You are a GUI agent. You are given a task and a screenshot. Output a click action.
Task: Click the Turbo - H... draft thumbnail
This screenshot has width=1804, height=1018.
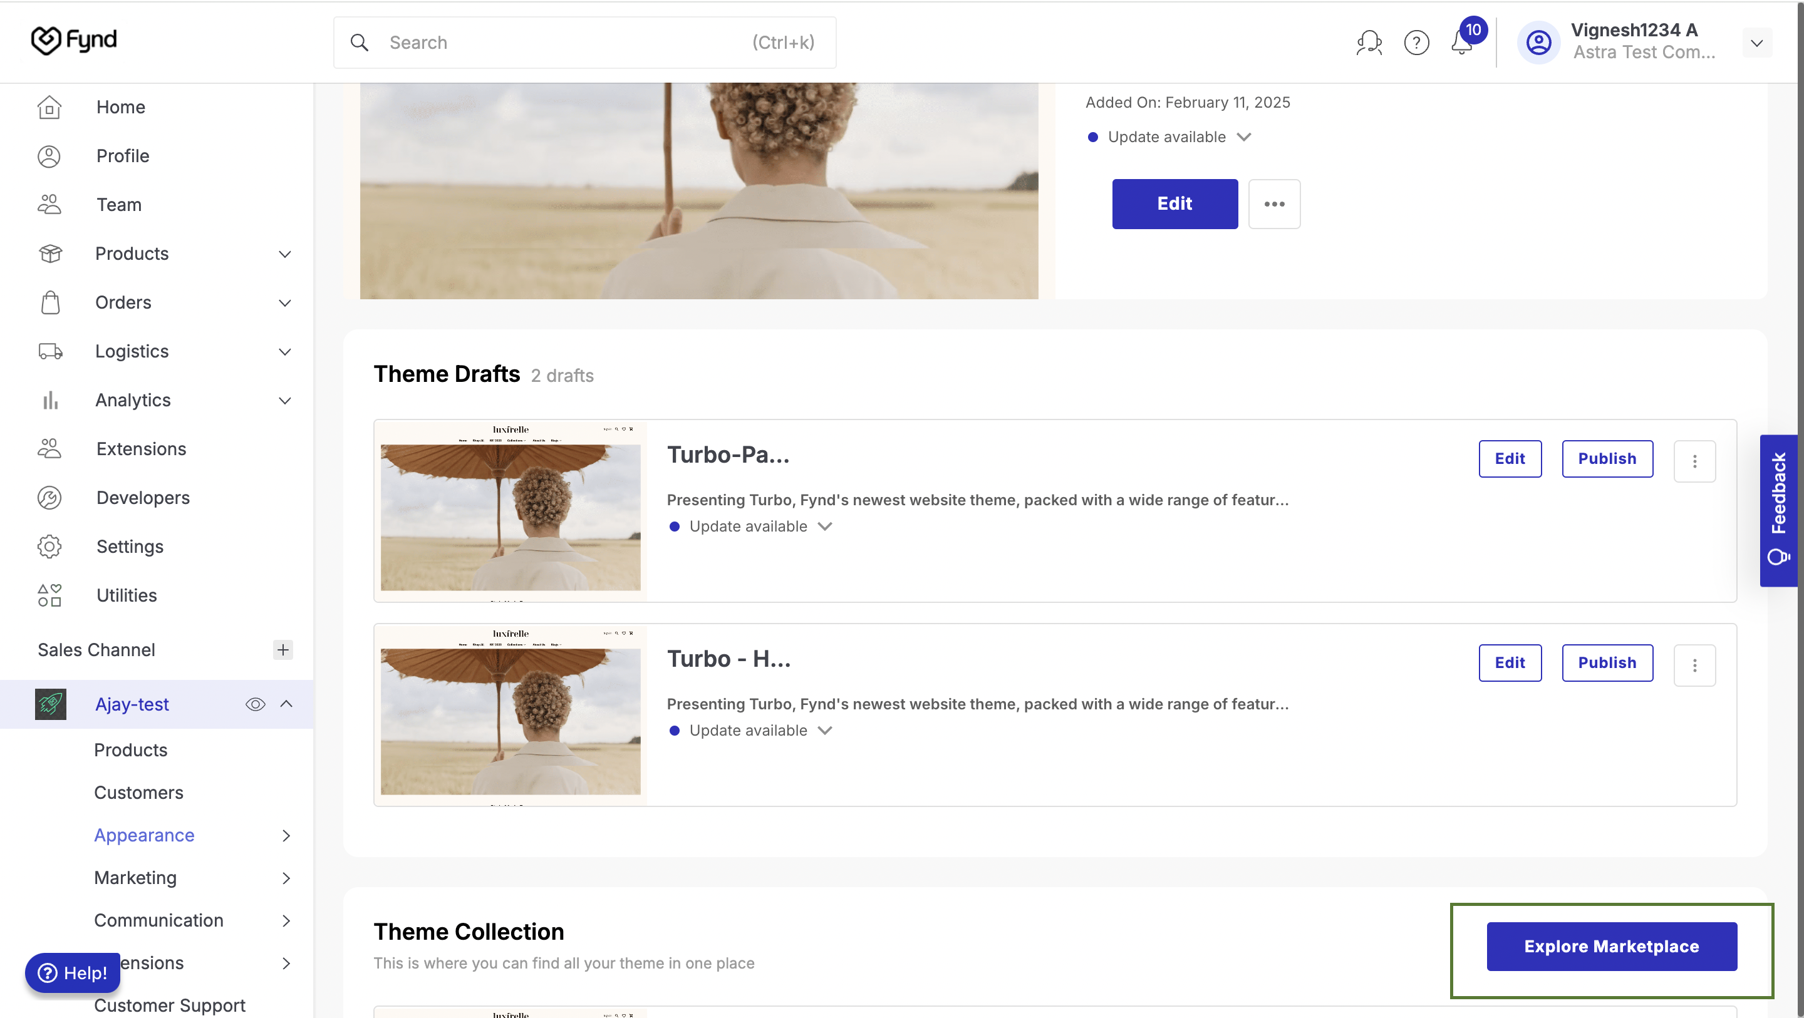[511, 716]
